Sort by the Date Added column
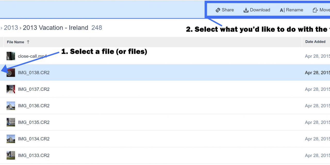 [315, 42]
